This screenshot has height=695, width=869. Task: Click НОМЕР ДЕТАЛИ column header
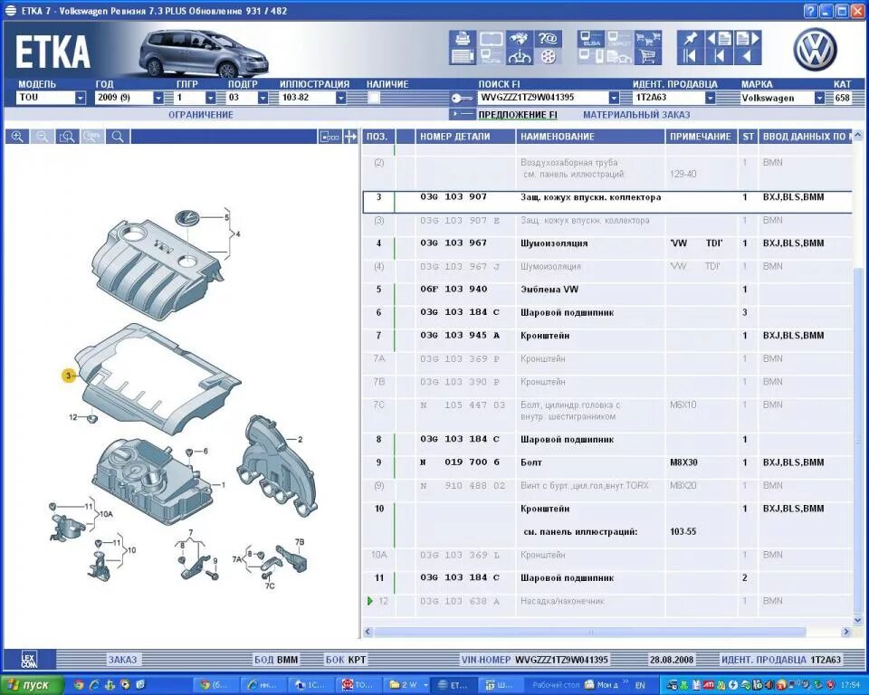point(464,137)
